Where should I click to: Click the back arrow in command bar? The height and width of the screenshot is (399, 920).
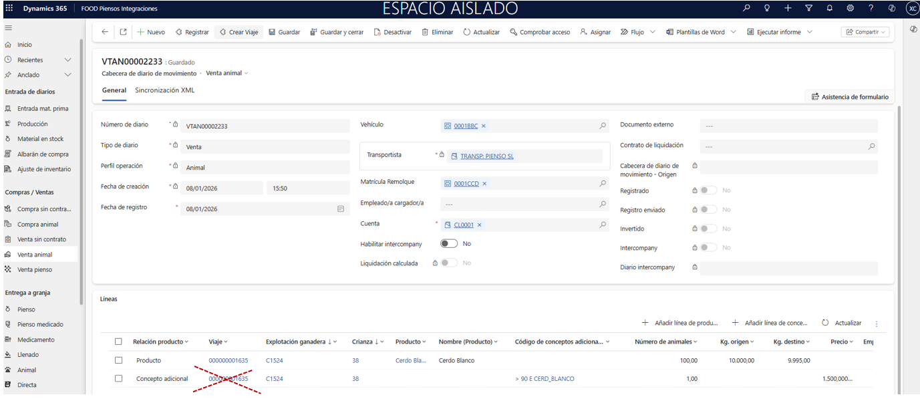pos(105,32)
